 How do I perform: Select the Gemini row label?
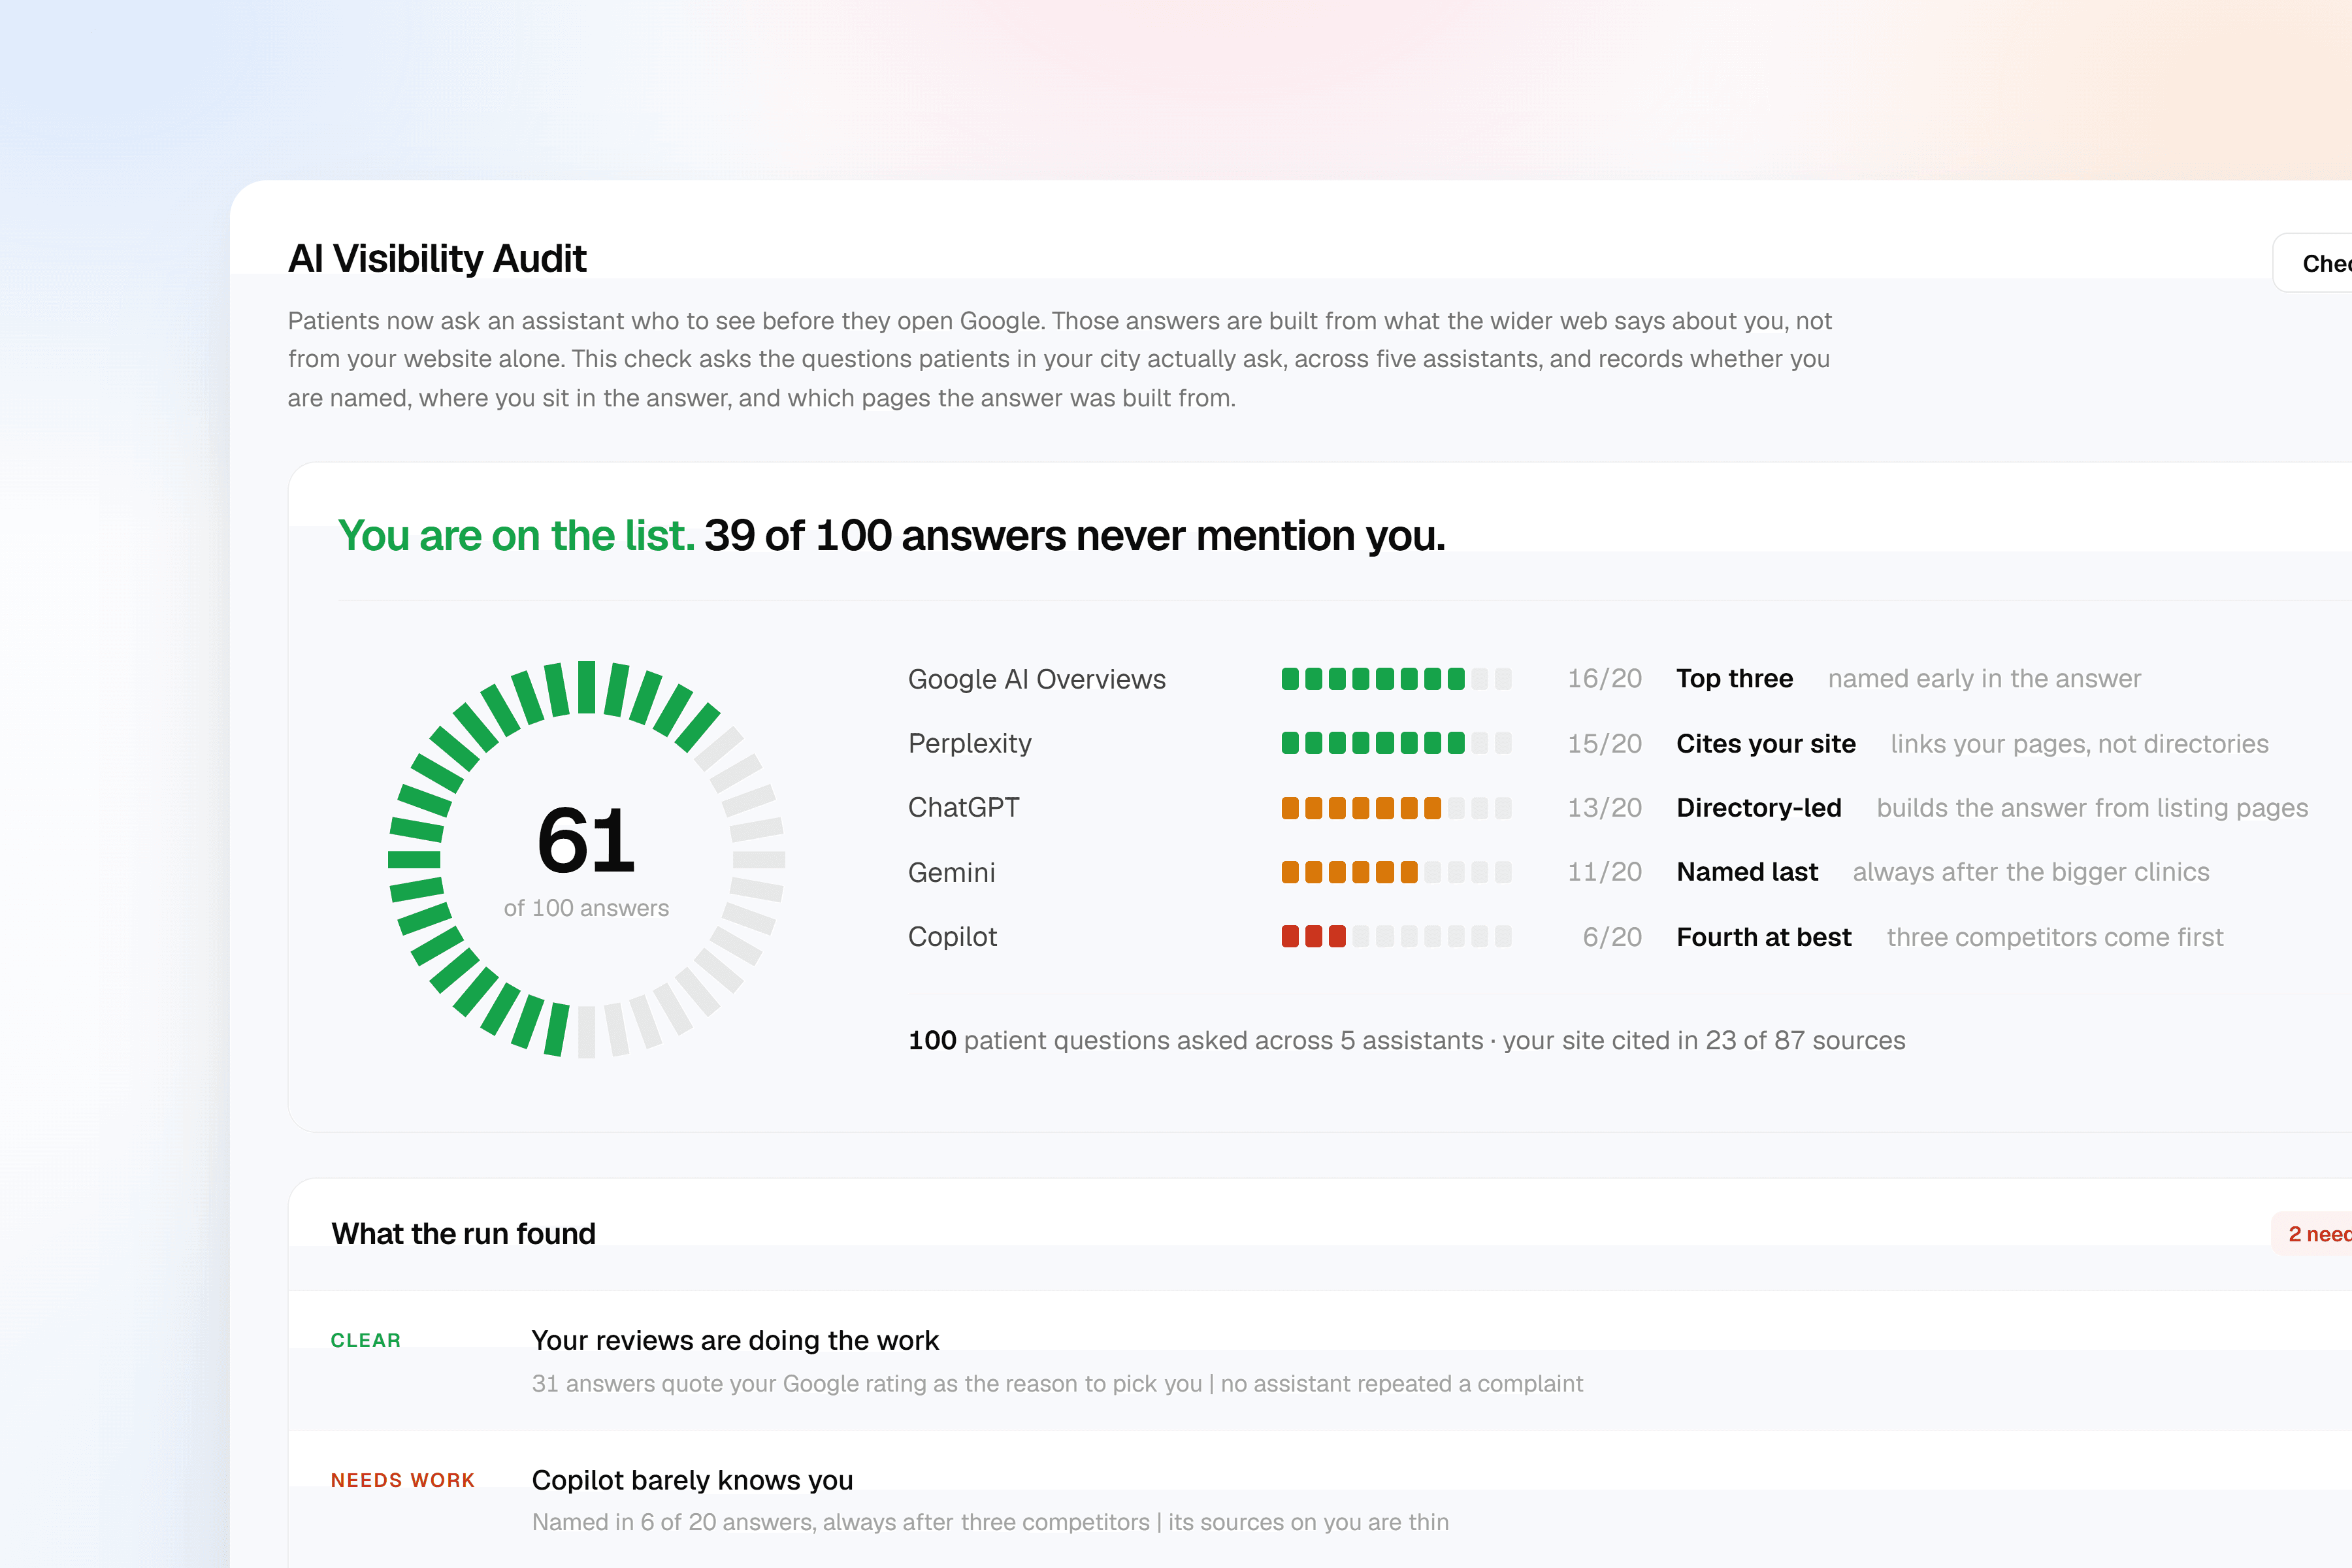point(951,872)
